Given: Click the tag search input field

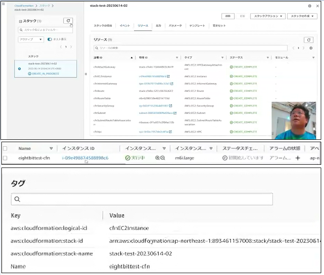Looking at the screenshot, I should pyautogui.click(x=142, y=199).
